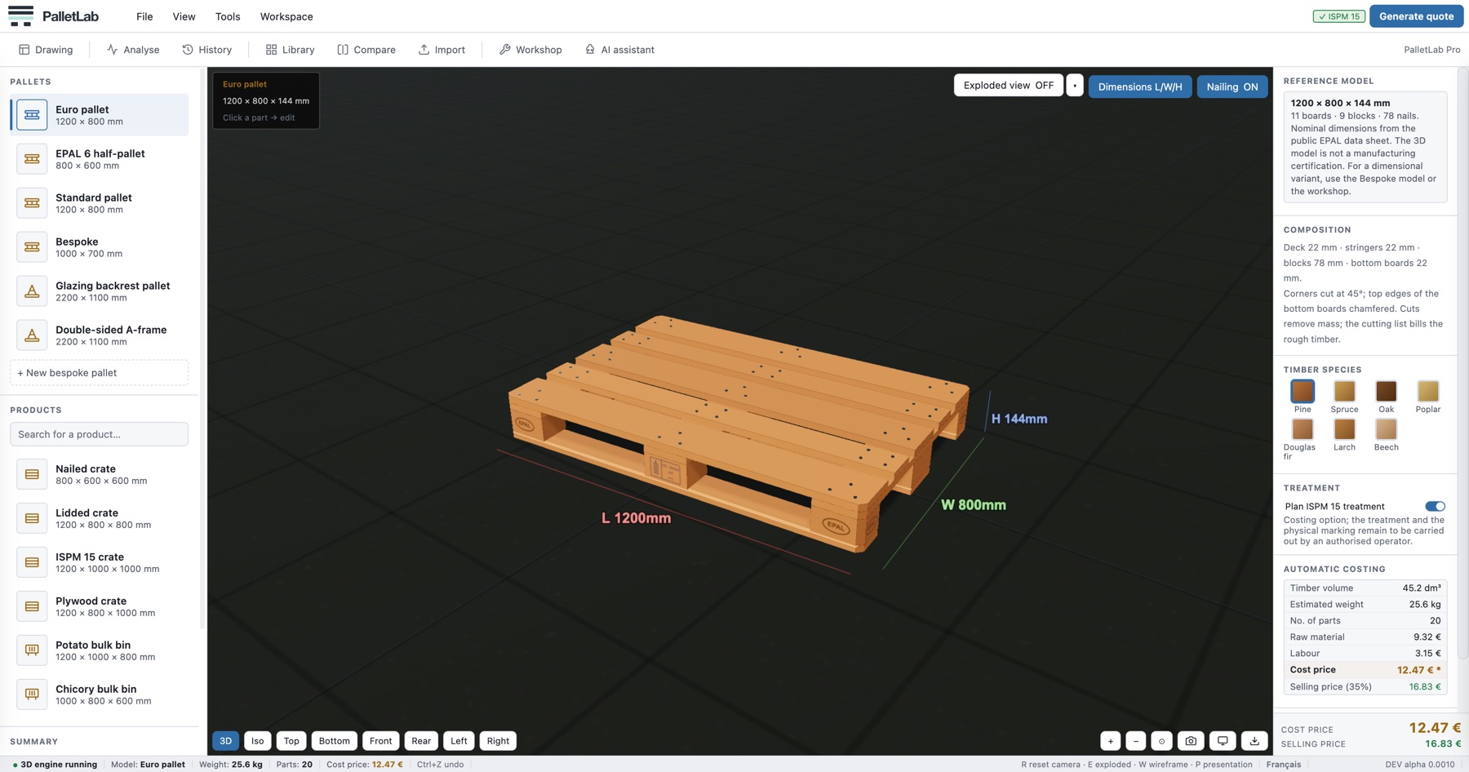
Task: Zoom out with the minus viewport button
Action: [1135, 741]
